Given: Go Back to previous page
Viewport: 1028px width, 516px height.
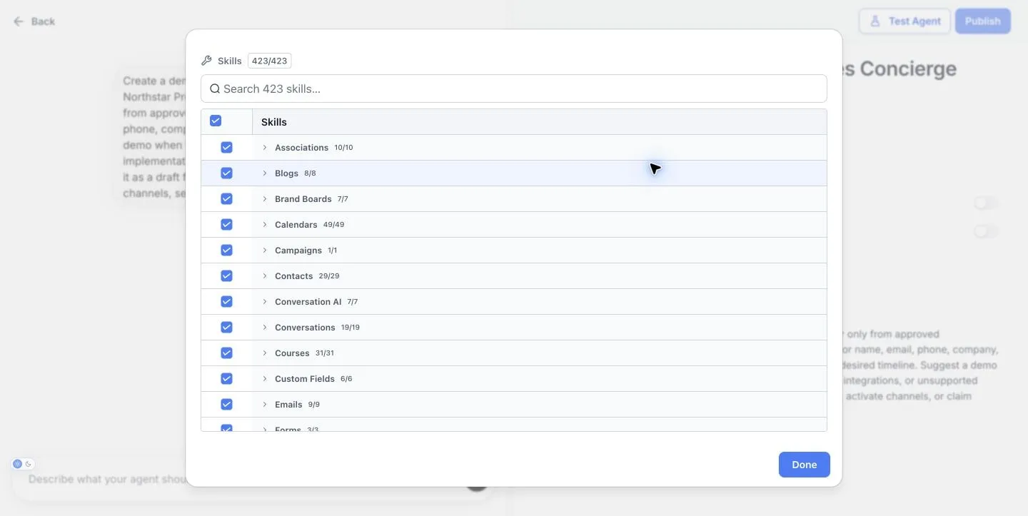Looking at the screenshot, I should click(34, 21).
